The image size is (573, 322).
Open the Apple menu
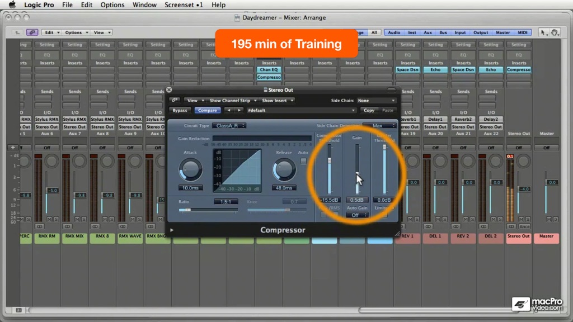click(12, 4)
